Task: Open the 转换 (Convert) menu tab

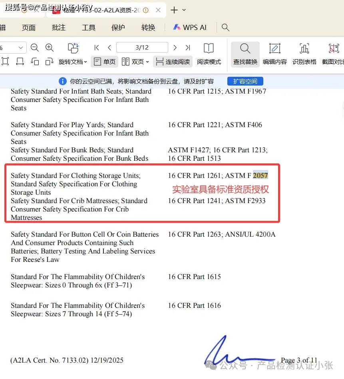Action: click(148, 28)
